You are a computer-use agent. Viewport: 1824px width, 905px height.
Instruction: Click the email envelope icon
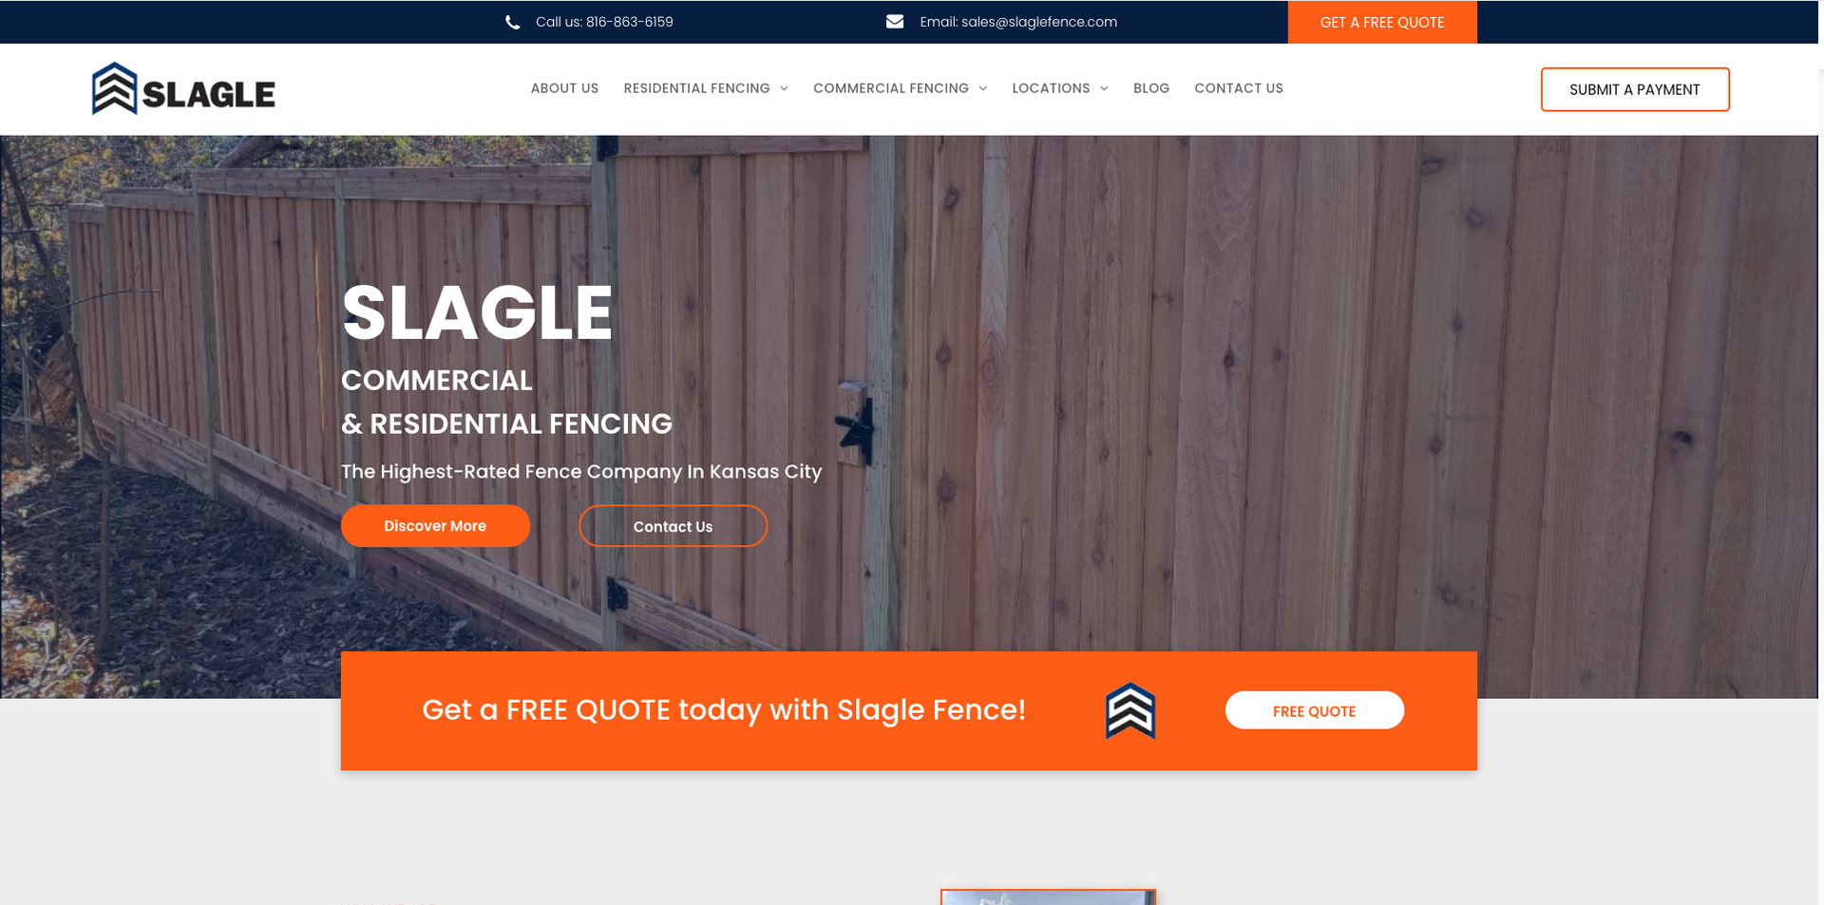click(x=894, y=21)
